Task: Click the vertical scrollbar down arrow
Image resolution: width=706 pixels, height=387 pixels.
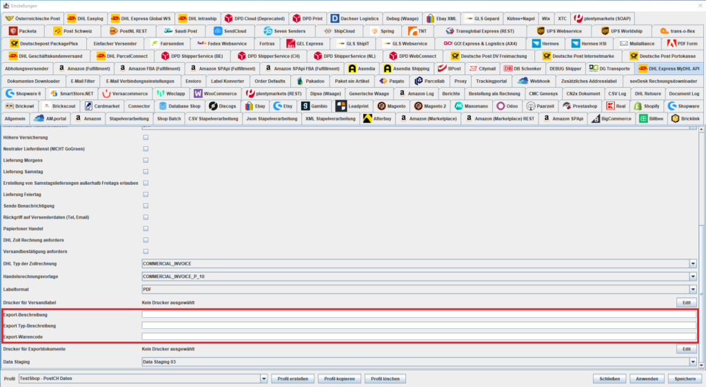Action: click(701, 366)
